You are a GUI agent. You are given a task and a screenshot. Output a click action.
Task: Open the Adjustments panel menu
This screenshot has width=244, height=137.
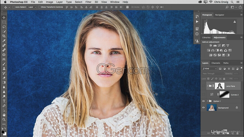pyautogui.click(x=241, y=37)
